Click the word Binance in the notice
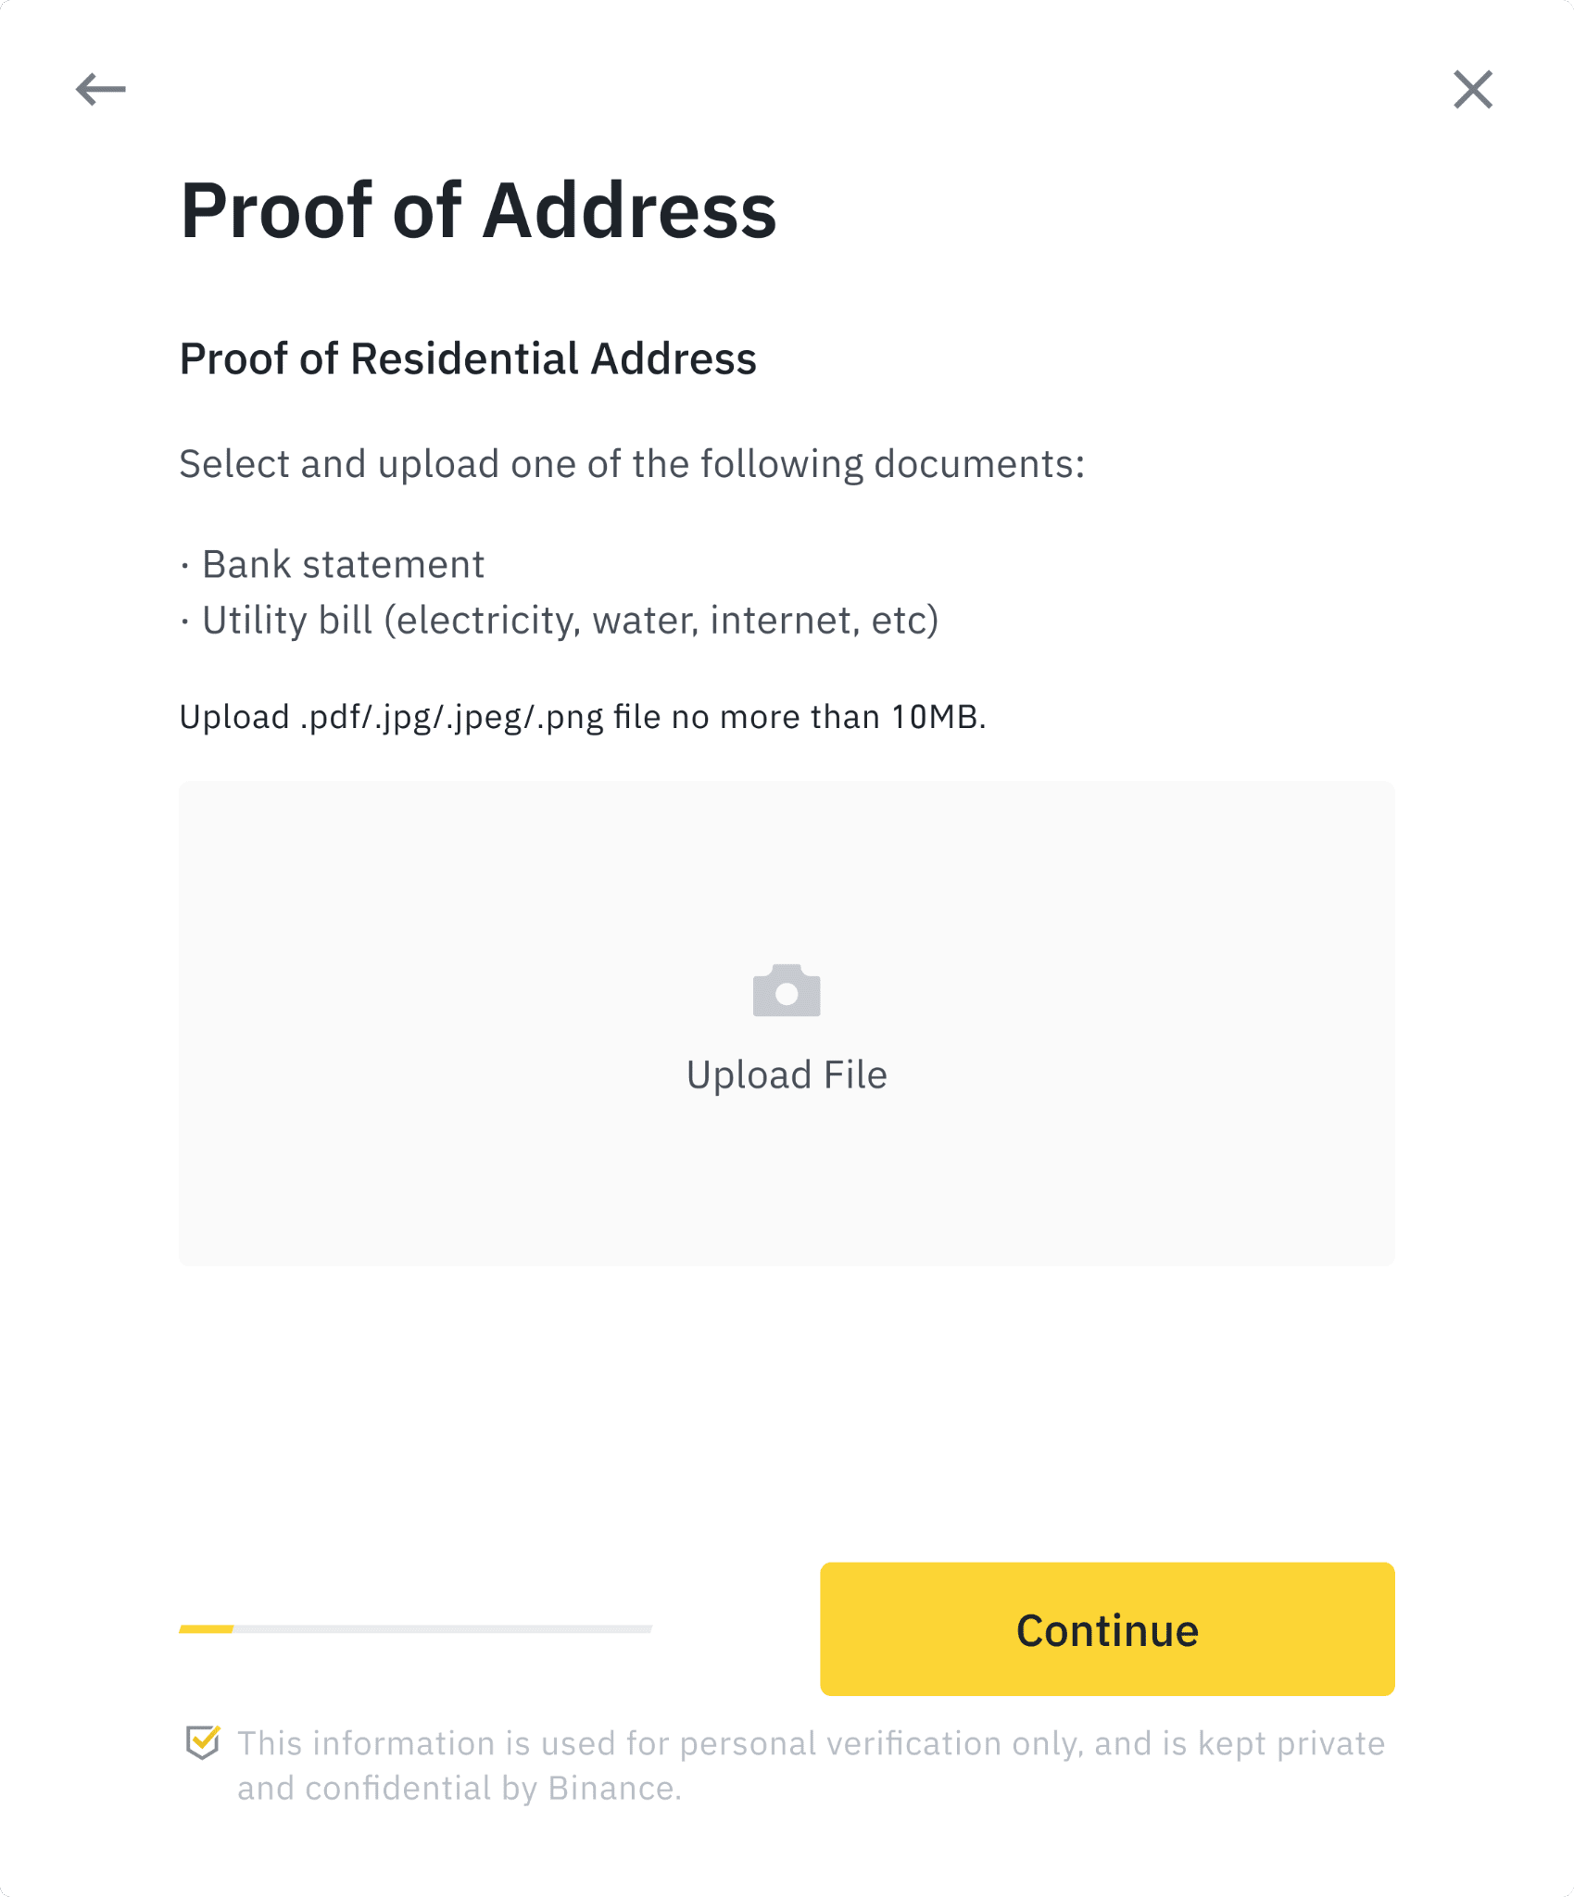The height and width of the screenshot is (1897, 1574). [611, 1789]
